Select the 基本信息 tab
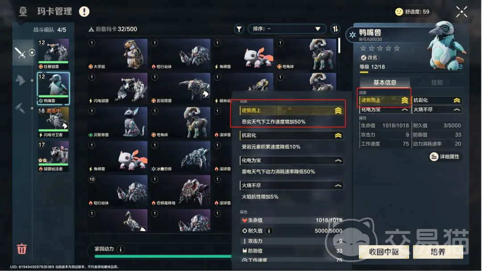Image resolution: width=482 pixels, height=271 pixels. point(385,83)
